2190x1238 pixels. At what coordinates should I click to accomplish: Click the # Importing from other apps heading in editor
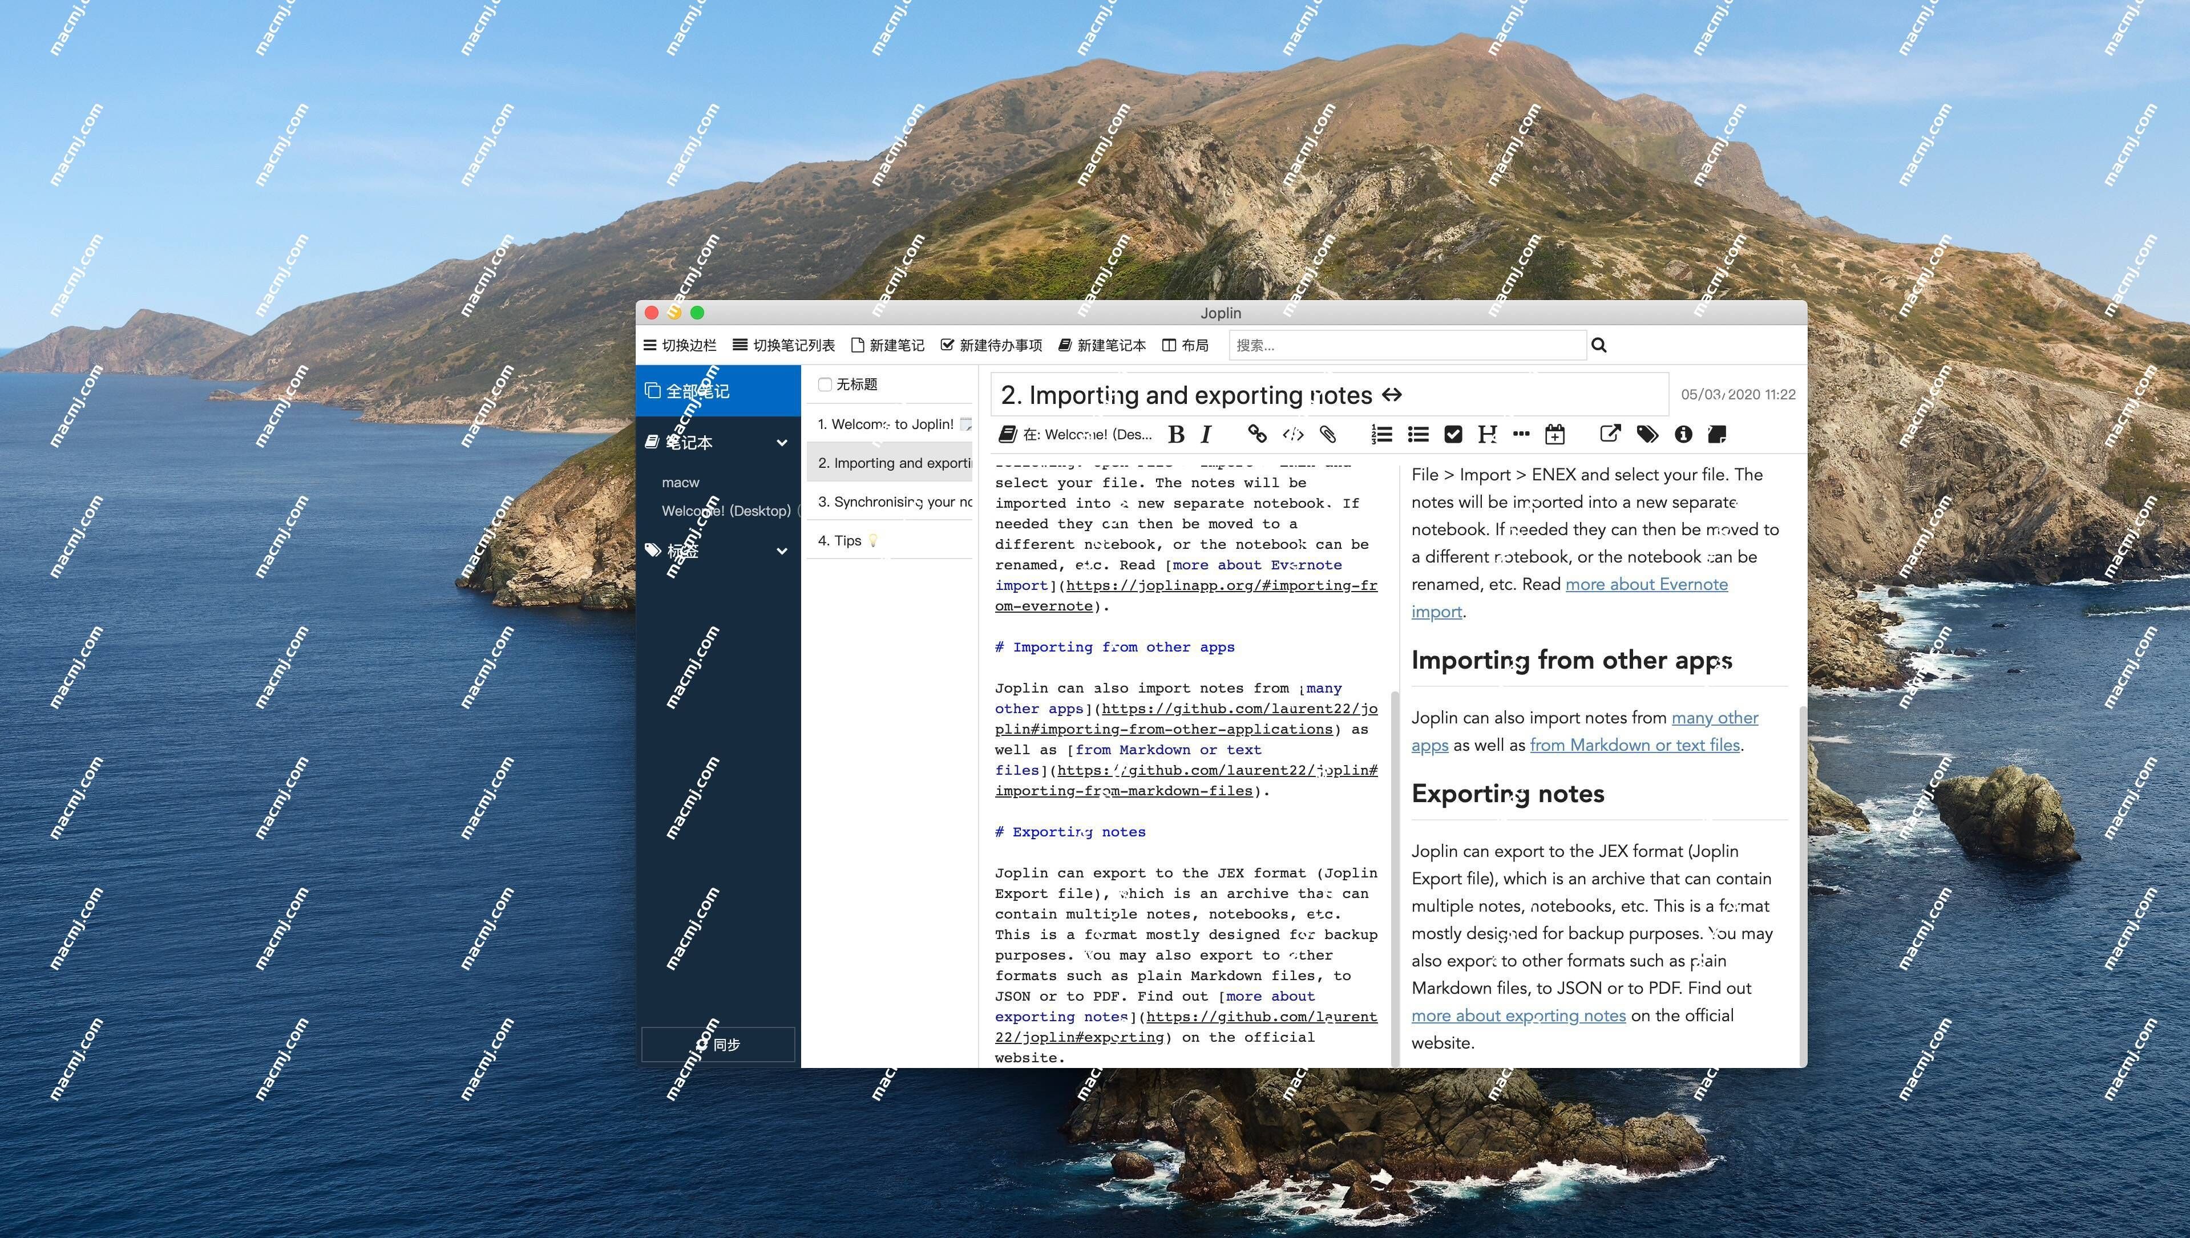tap(1114, 647)
